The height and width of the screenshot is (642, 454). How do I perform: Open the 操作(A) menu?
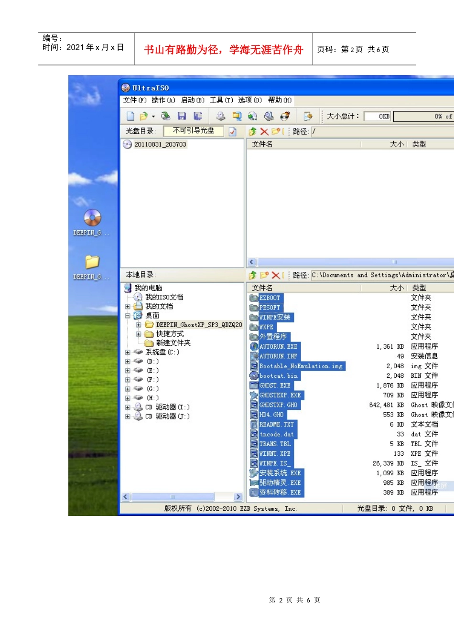tap(163, 100)
